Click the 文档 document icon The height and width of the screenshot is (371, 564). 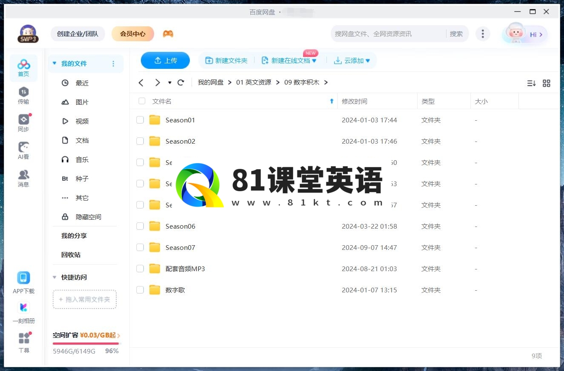(65, 140)
